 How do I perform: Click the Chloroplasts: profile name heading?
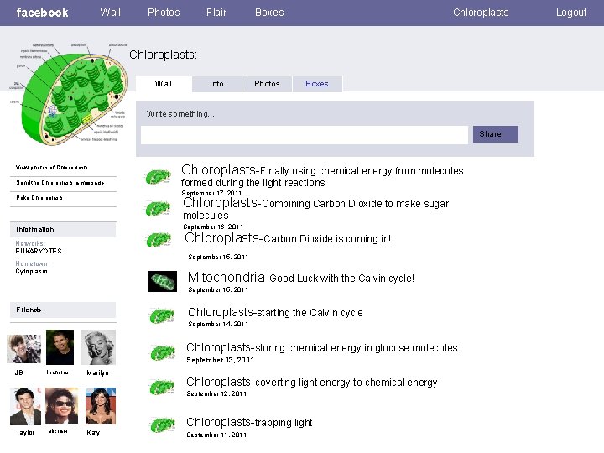click(163, 55)
